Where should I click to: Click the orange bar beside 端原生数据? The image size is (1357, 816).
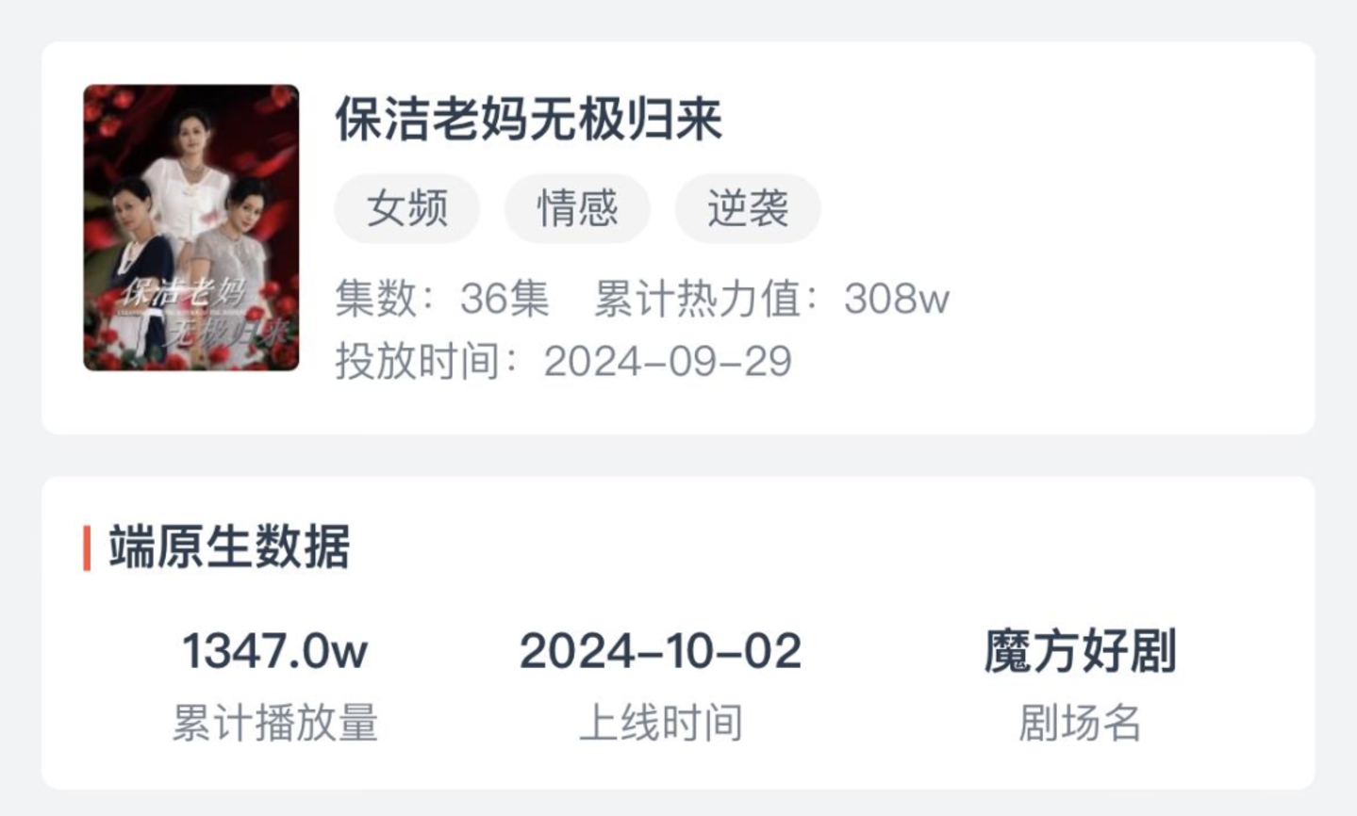pos(87,547)
